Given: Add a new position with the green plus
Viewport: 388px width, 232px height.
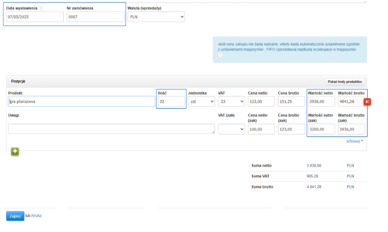Looking at the screenshot, I should click(x=15, y=151).
